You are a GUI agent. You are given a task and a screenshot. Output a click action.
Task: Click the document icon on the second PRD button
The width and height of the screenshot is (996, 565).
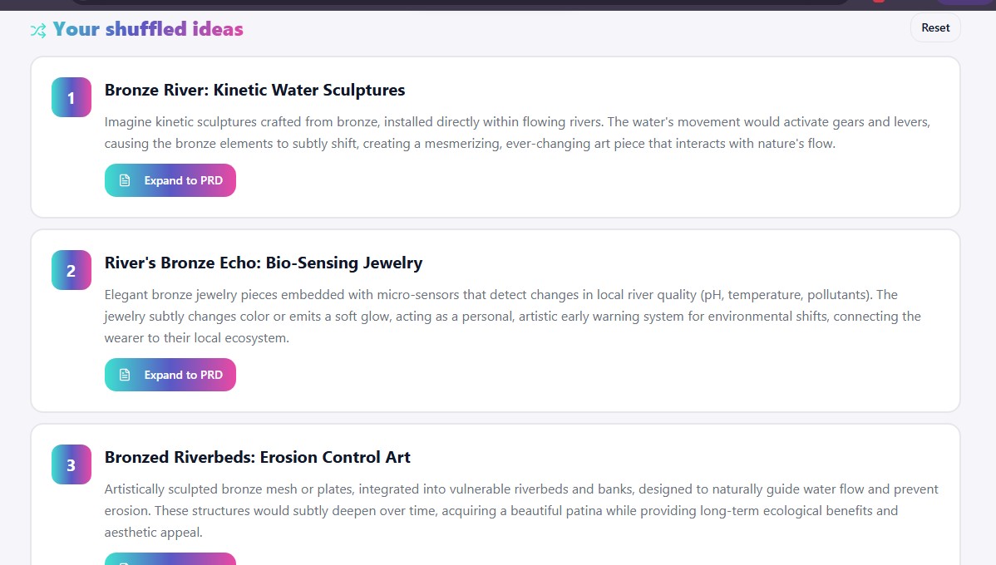pyautogui.click(x=125, y=375)
